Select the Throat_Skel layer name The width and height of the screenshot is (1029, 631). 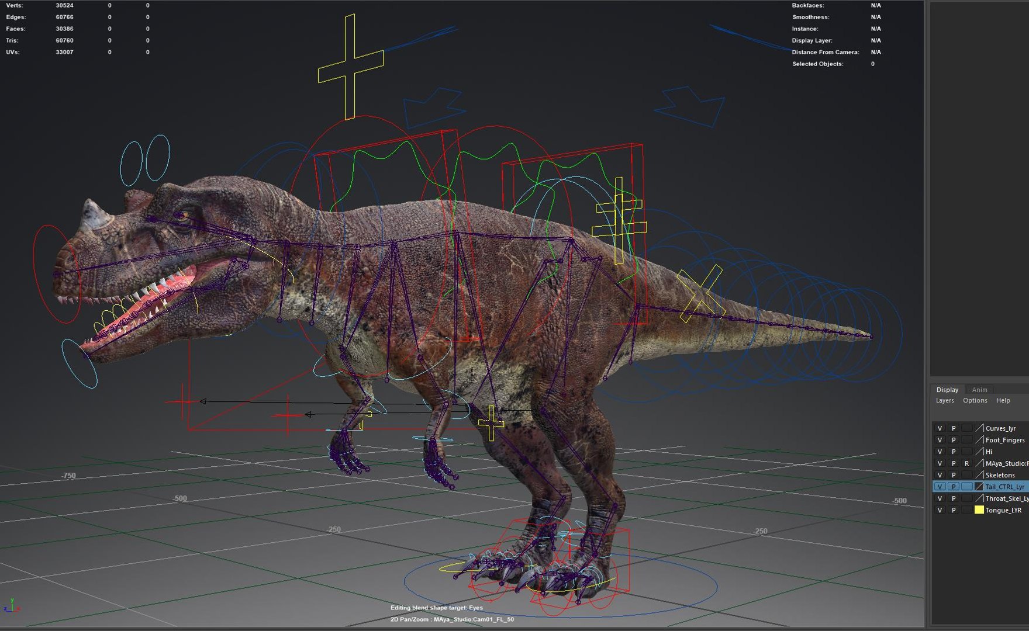tap(1007, 498)
